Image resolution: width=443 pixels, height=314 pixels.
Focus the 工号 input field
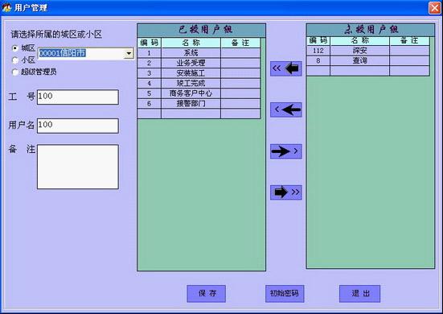pyautogui.click(x=78, y=97)
